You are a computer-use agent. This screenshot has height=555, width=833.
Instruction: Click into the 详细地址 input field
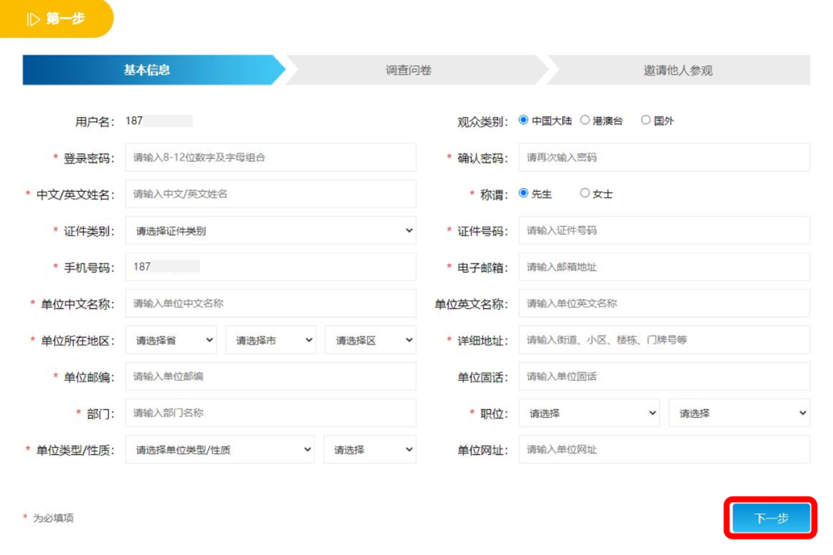point(663,340)
